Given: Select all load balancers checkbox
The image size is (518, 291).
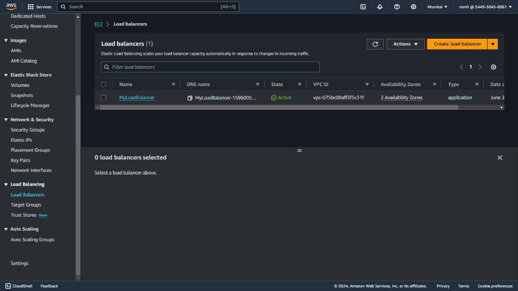Looking at the screenshot, I should [104, 84].
